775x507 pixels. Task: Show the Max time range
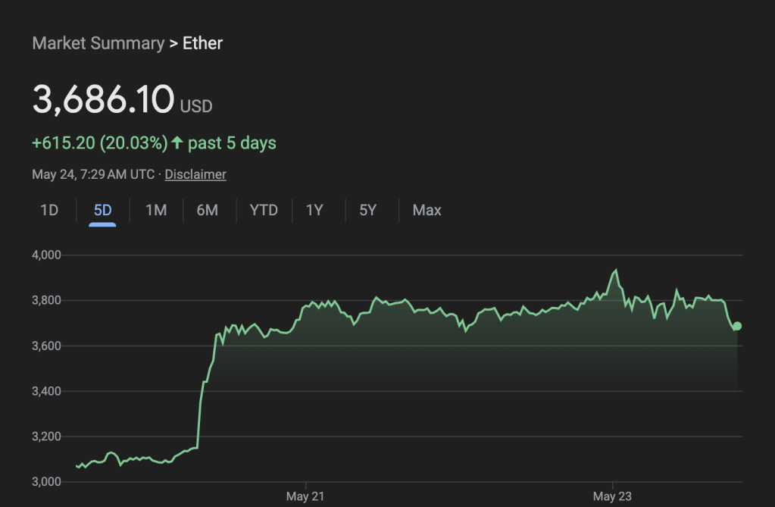point(427,210)
